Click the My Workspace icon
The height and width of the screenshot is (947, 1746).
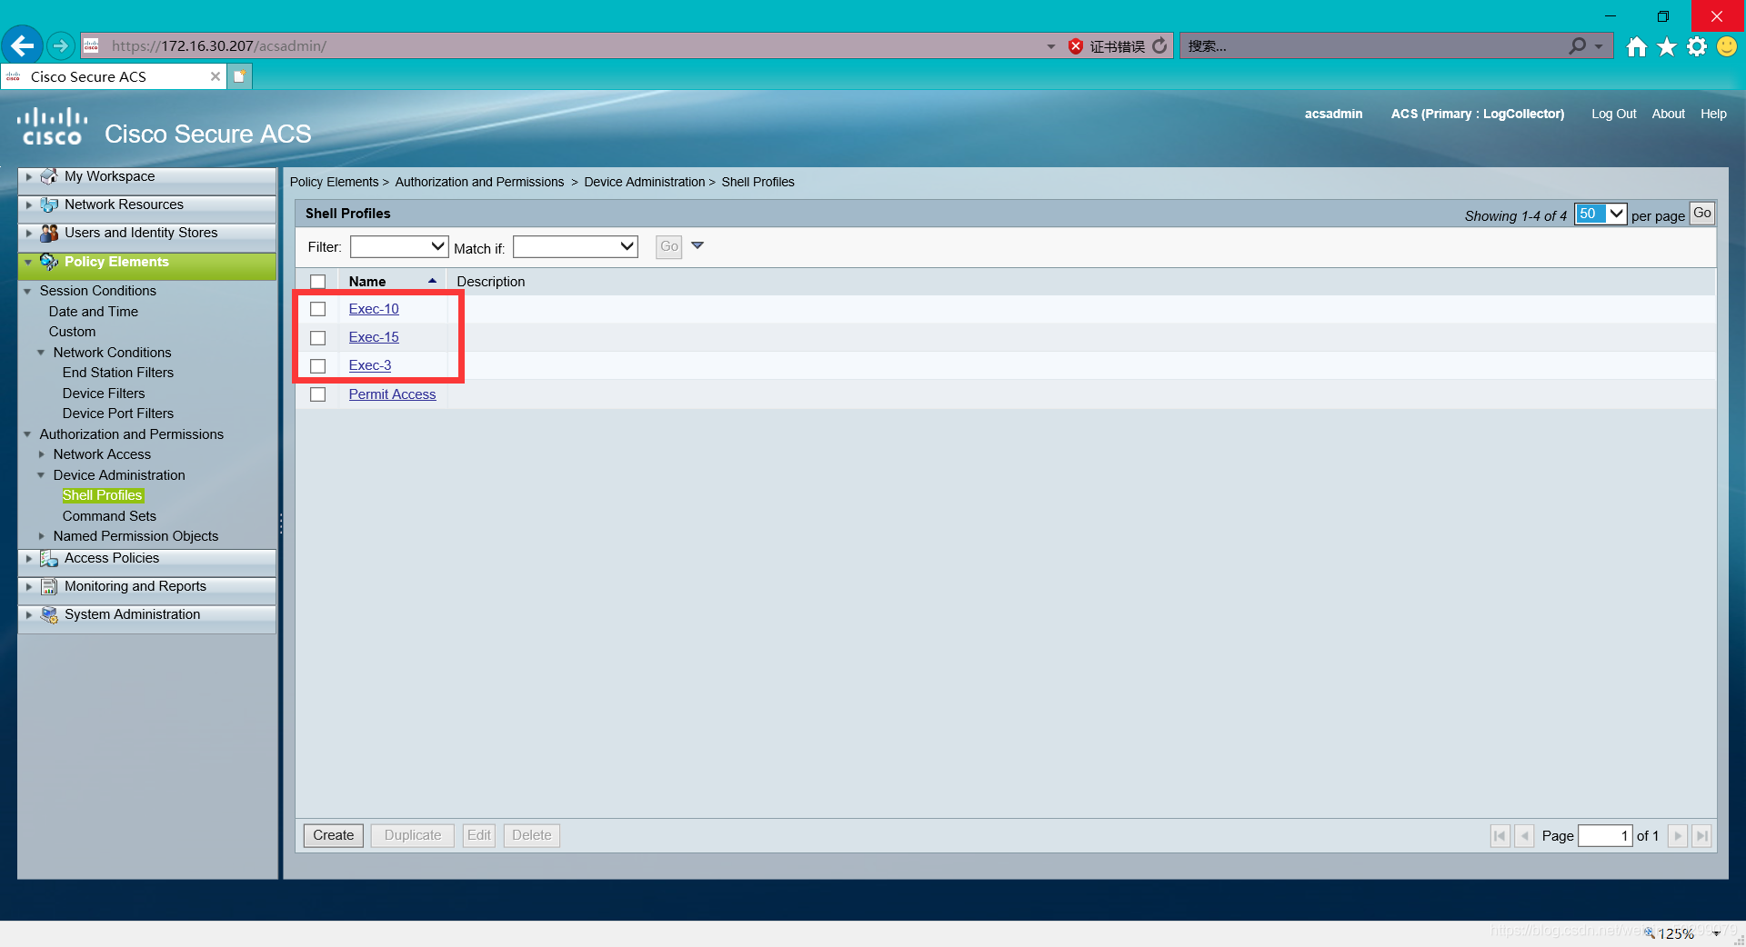[49, 176]
